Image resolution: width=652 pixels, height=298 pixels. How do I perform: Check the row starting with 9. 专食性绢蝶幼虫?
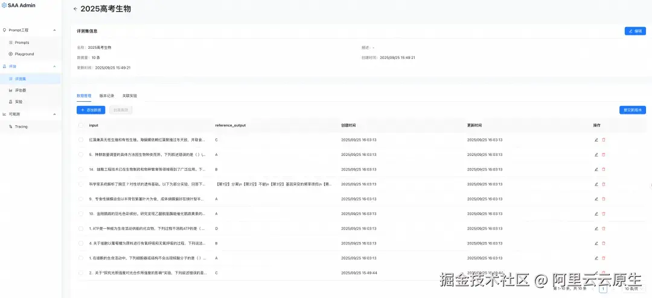(x=81, y=199)
